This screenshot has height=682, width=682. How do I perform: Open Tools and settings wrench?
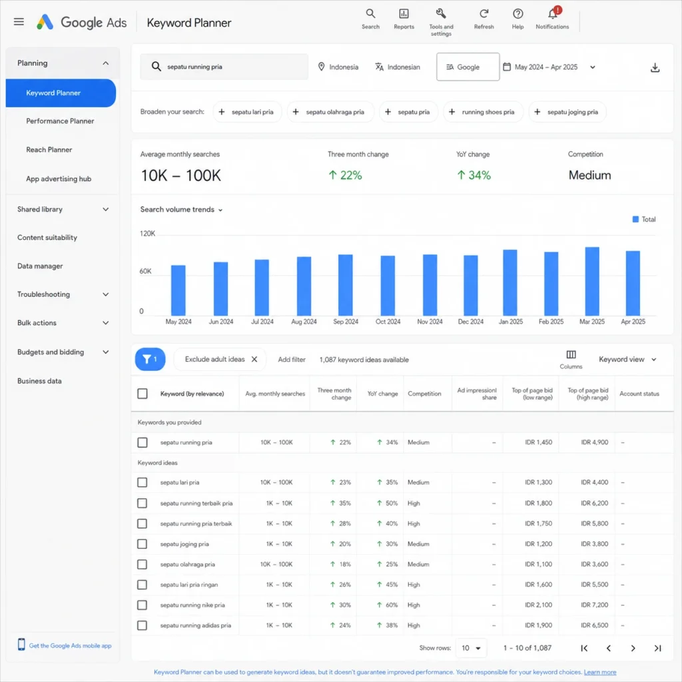click(x=441, y=22)
